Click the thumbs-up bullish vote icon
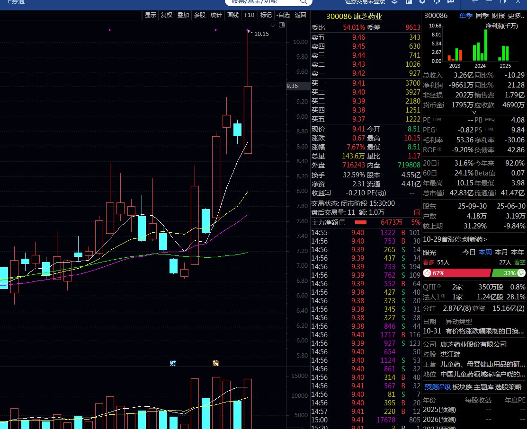 pyautogui.click(x=427, y=273)
